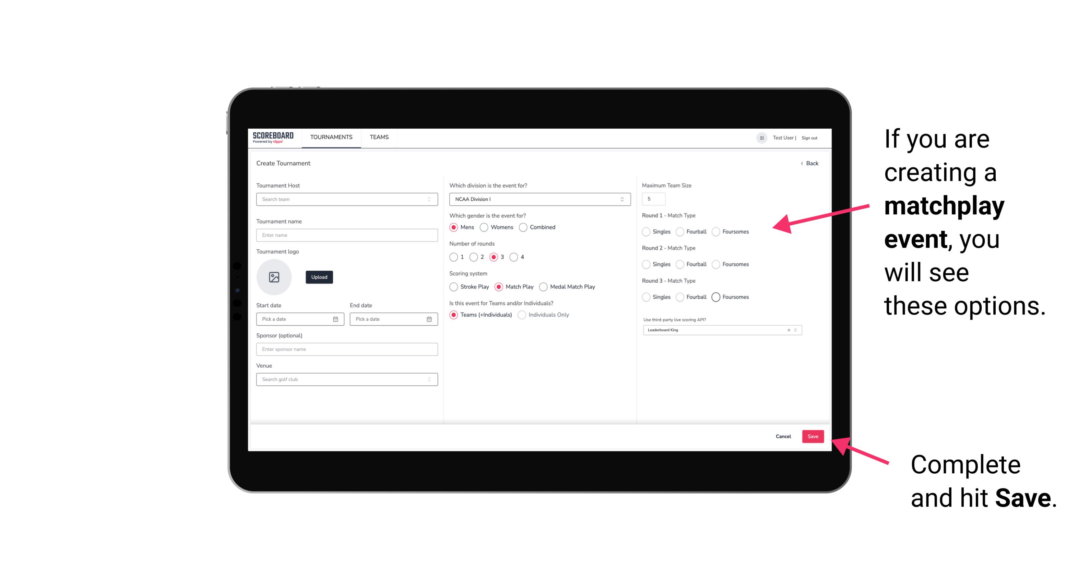Screen dimensions: 1078x580
Task: Expand the Leaderboard King API dropdown
Action: (x=795, y=330)
